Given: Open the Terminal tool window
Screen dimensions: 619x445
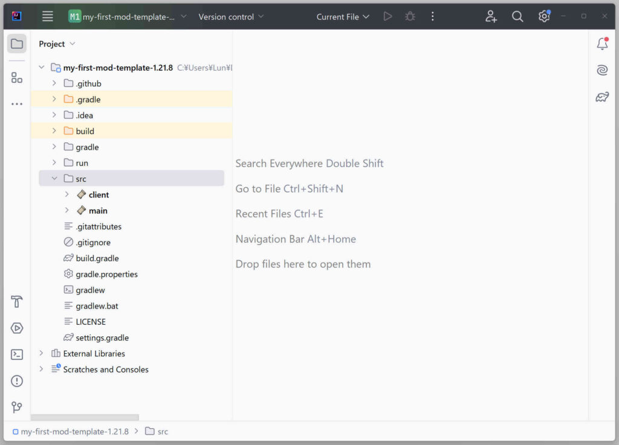Looking at the screenshot, I should tap(17, 354).
